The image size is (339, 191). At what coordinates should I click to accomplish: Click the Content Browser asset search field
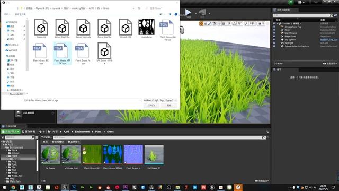(x=159, y=137)
